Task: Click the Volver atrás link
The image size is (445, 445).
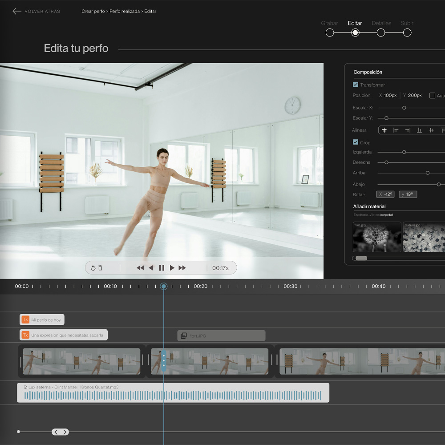Action: [x=42, y=12]
